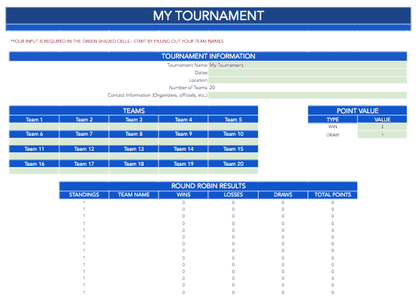Screen dimensions: 418x306
Task: Click the Team 18 header cell
Action: point(134,163)
